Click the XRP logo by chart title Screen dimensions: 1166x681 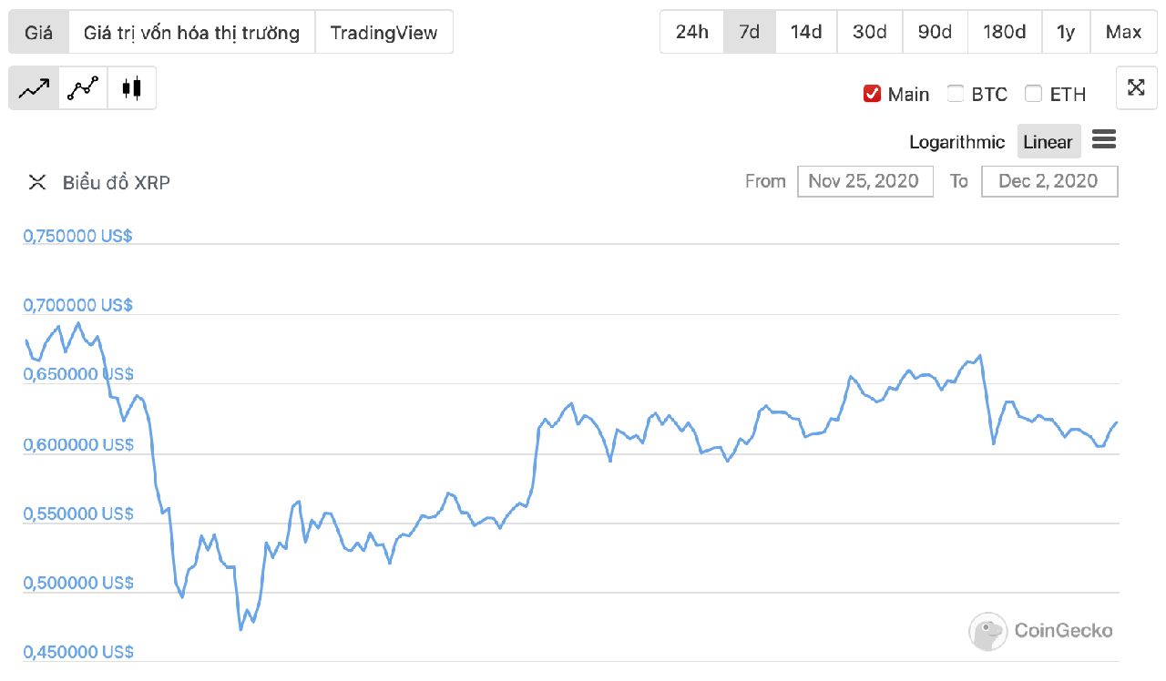[37, 182]
